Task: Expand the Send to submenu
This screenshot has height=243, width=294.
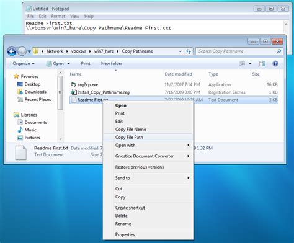Action: coord(148,178)
